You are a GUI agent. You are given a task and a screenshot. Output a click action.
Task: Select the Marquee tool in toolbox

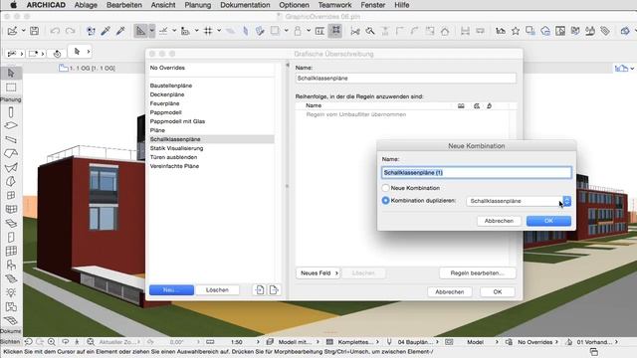click(11, 88)
